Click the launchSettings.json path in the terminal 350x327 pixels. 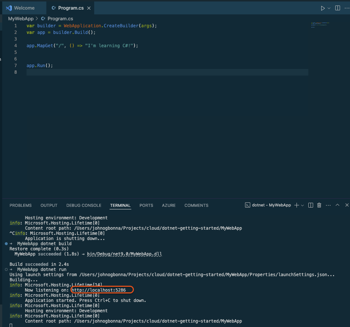tap(207, 275)
